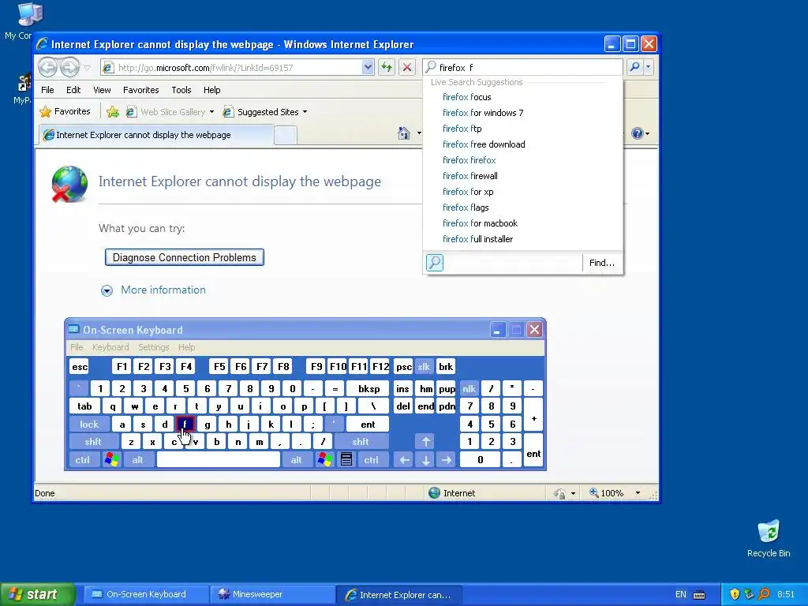The image size is (808, 606).
Task: Open the Help icon dropdown arrow
Action: tap(647, 133)
